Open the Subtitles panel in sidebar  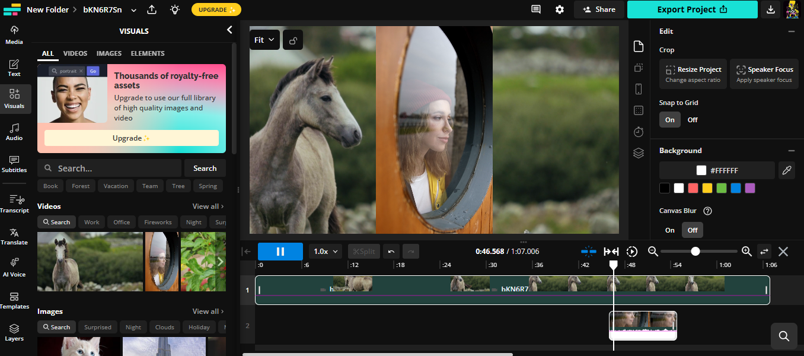click(x=14, y=164)
